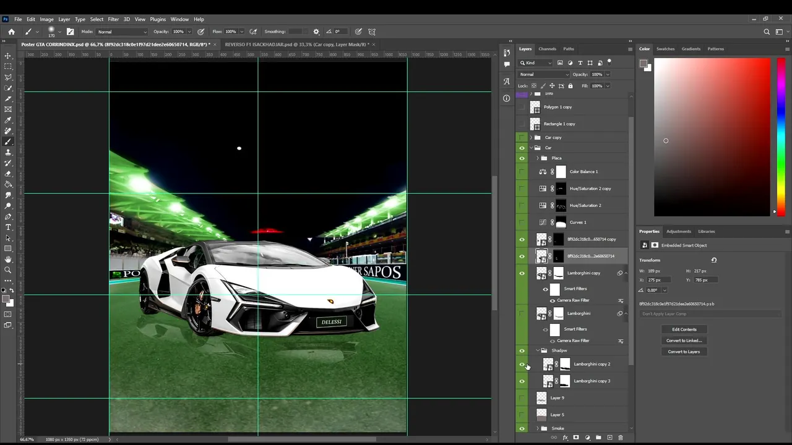Create a new layer
Image resolution: width=792 pixels, height=445 pixels.
pyautogui.click(x=609, y=438)
